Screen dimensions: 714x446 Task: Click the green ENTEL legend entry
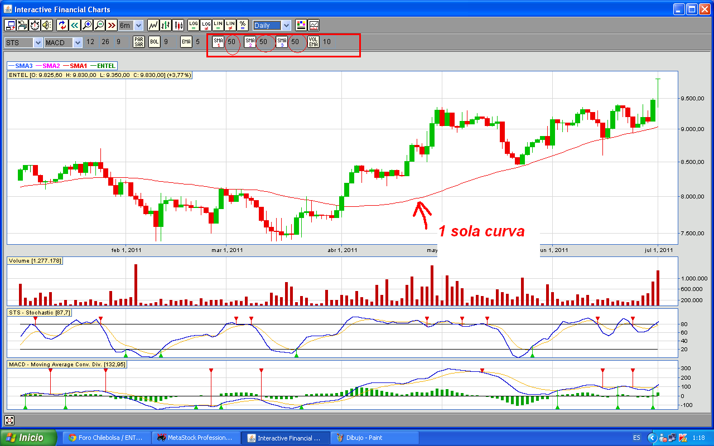click(x=102, y=66)
